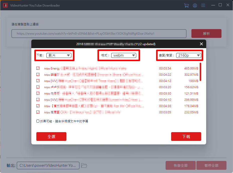Screen dimensions: 233x173
Task: Close the playlist dialog with the X
Action: (201, 44)
